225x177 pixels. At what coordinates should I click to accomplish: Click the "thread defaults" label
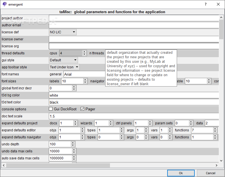point(13,53)
